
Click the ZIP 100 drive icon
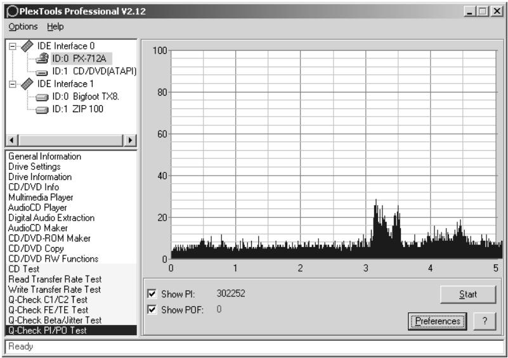[x=42, y=110]
